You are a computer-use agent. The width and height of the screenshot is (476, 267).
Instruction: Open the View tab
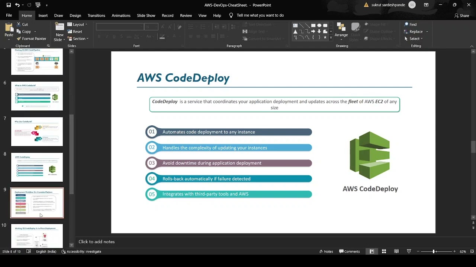click(x=203, y=16)
